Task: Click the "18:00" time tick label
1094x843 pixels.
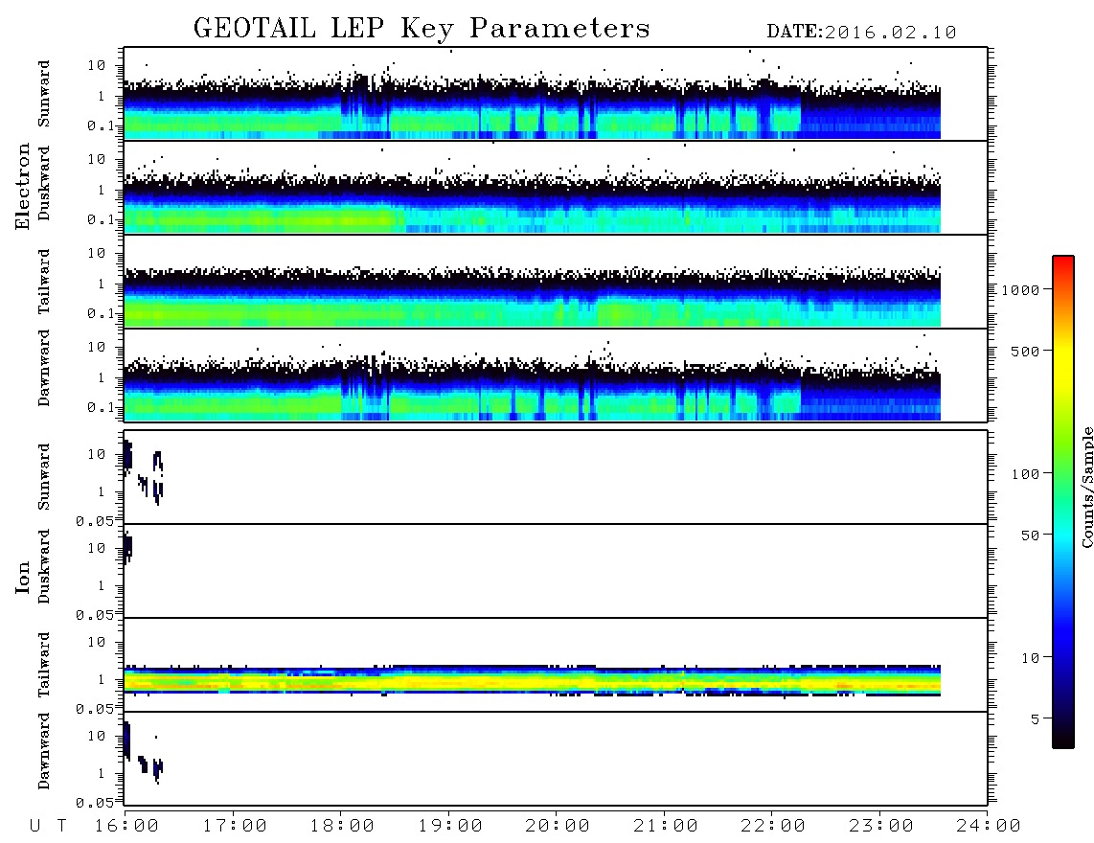Action: pyautogui.click(x=343, y=826)
